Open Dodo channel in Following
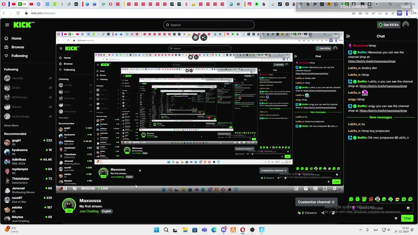Screen dimensions: 418x235 coord(28,88)
